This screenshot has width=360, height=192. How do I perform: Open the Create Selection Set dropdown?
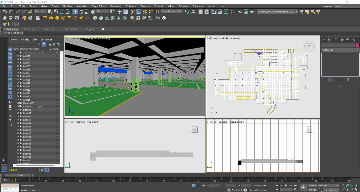[x=172, y=11]
